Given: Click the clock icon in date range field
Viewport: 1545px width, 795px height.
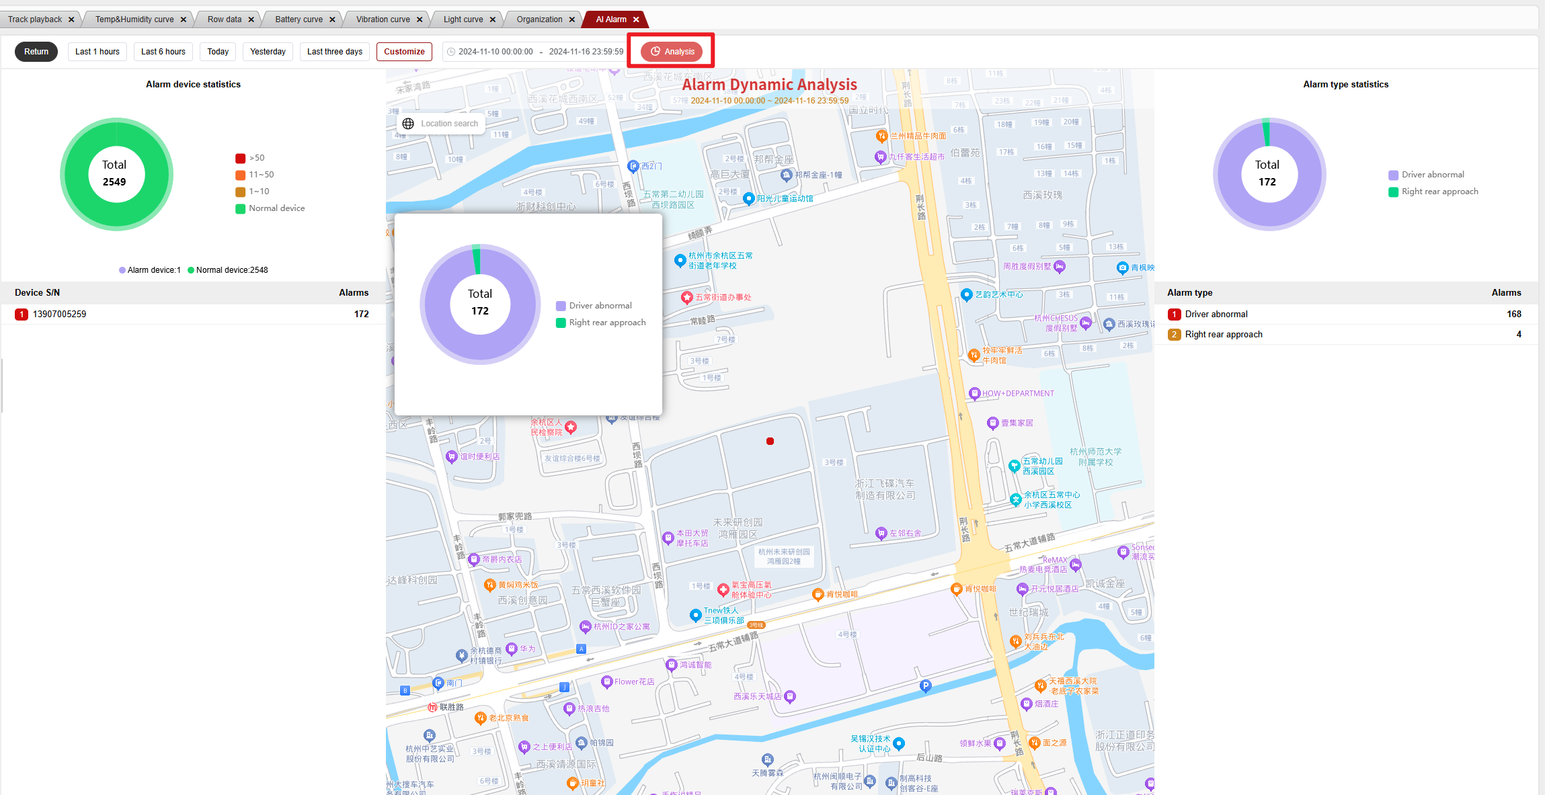Looking at the screenshot, I should pos(451,52).
